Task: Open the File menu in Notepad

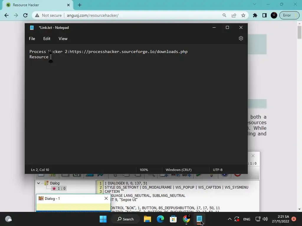Action: 32,39
